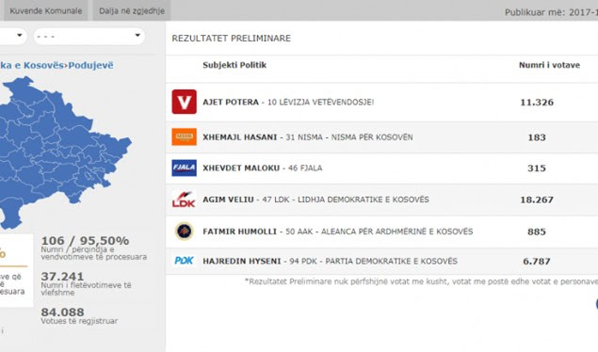
Task: Open the partially visible left dropdown
Action: click(12, 36)
